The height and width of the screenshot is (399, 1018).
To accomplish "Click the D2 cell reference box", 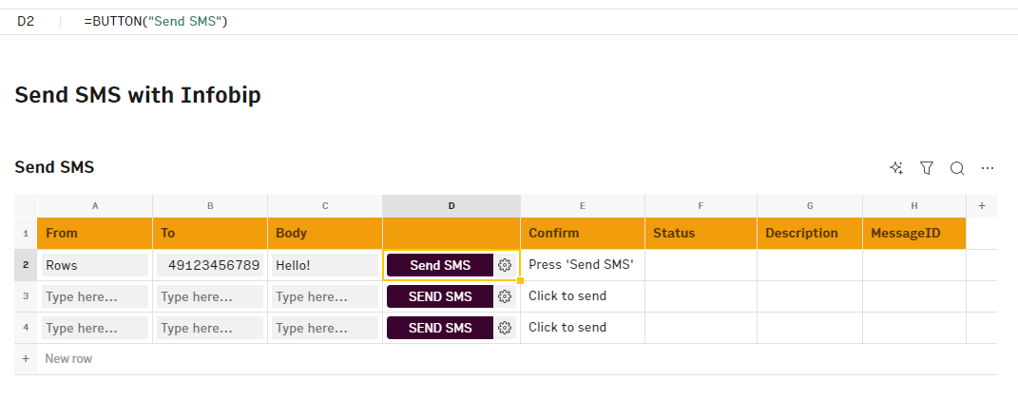I will tap(26, 22).
